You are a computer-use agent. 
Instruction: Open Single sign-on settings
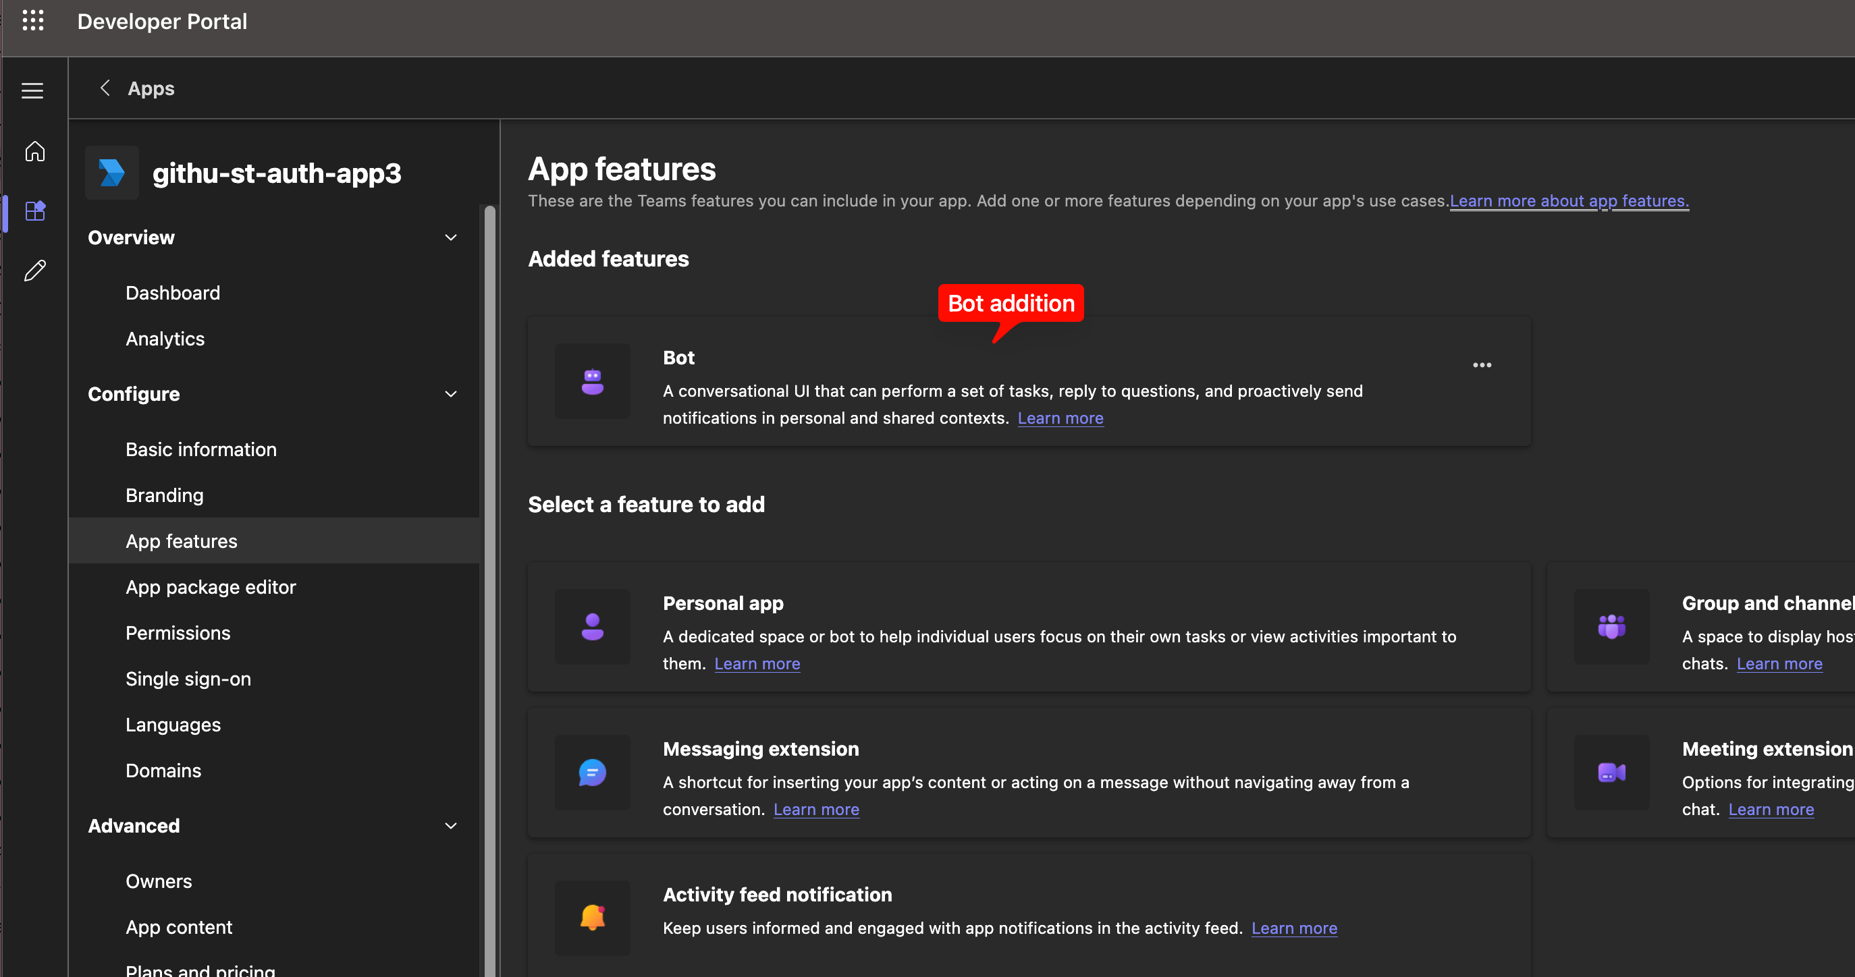pos(188,679)
